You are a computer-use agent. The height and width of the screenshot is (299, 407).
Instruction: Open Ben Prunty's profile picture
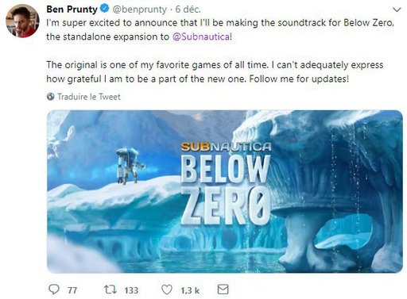tap(22, 21)
